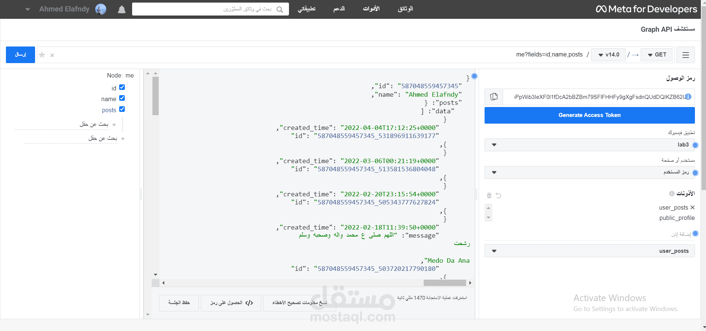This screenshot has height=331, width=706.
Task: Clear the query with the x icon
Action: tap(52, 55)
